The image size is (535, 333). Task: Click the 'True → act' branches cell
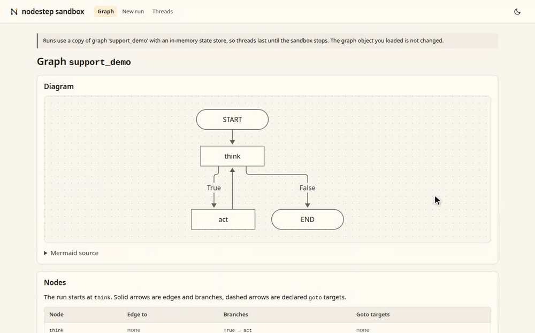pos(238,330)
